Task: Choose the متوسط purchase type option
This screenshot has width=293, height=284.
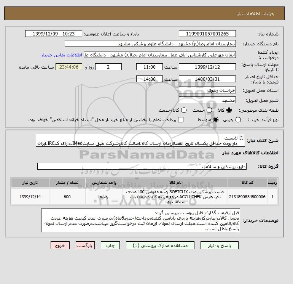Action: [x=216, y=120]
